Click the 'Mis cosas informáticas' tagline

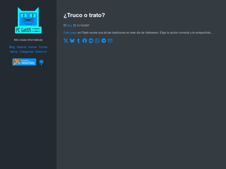tap(28, 40)
